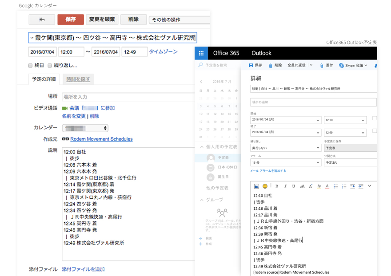391x276 pixels.
Task: Select the 予定表 calendar avatar icon
Action: [211, 158]
